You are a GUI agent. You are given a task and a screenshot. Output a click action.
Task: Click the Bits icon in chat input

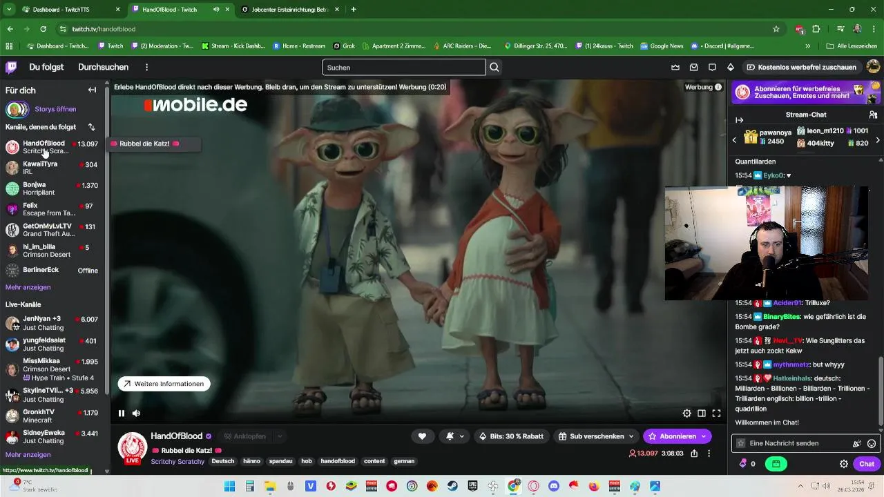point(857,444)
